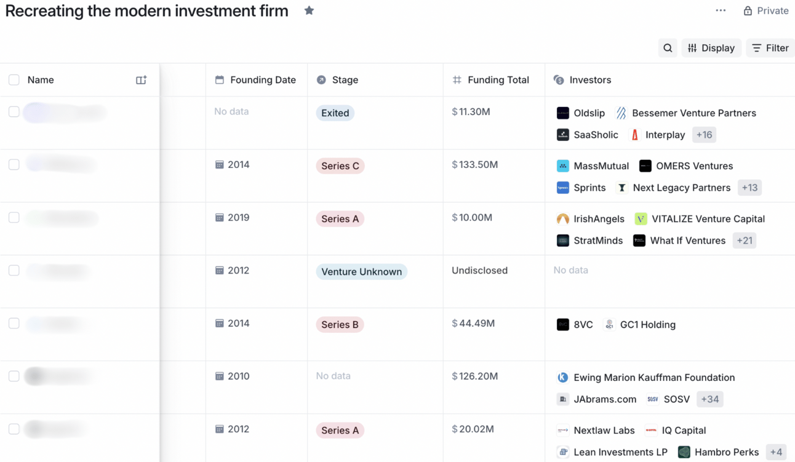795x462 pixels.
Task: Click the Private visibility button
Action: [x=766, y=10]
